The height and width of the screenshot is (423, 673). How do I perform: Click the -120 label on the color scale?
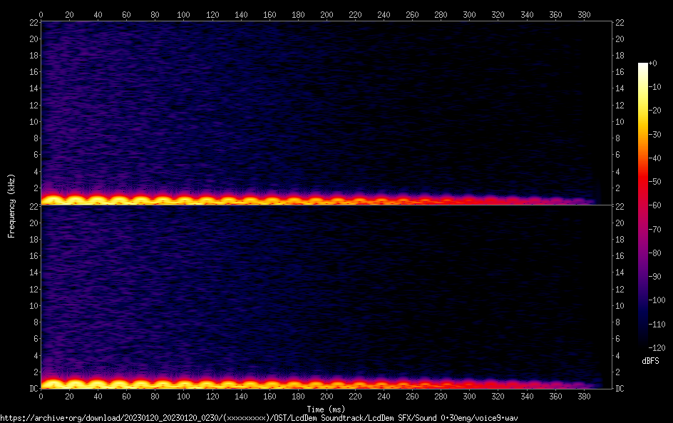[x=655, y=347]
